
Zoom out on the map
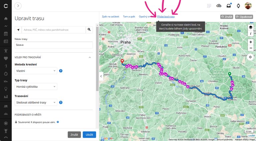(250, 48)
